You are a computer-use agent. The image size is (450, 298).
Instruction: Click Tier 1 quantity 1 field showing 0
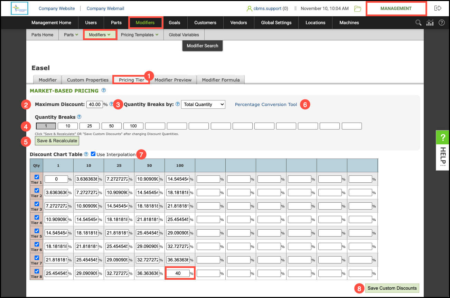tap(56, 179)
